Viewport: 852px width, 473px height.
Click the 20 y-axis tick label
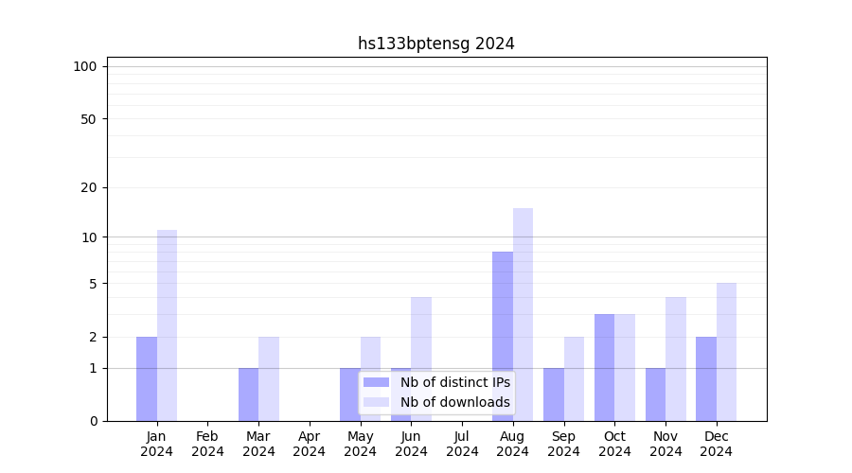pos(89,187)
